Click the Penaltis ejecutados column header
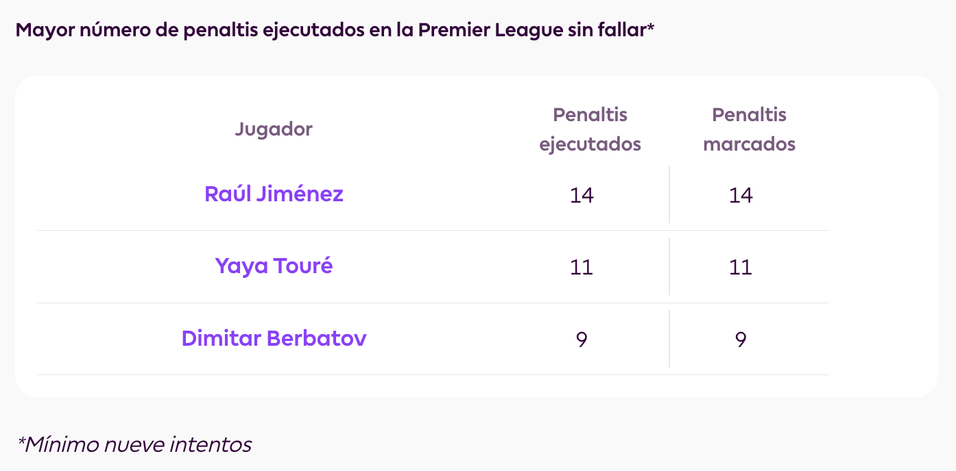 590,129
